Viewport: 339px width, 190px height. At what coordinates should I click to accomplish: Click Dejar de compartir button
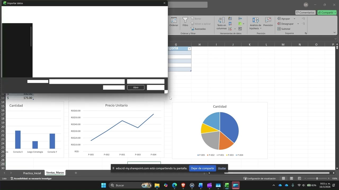[x=203, y=168]
